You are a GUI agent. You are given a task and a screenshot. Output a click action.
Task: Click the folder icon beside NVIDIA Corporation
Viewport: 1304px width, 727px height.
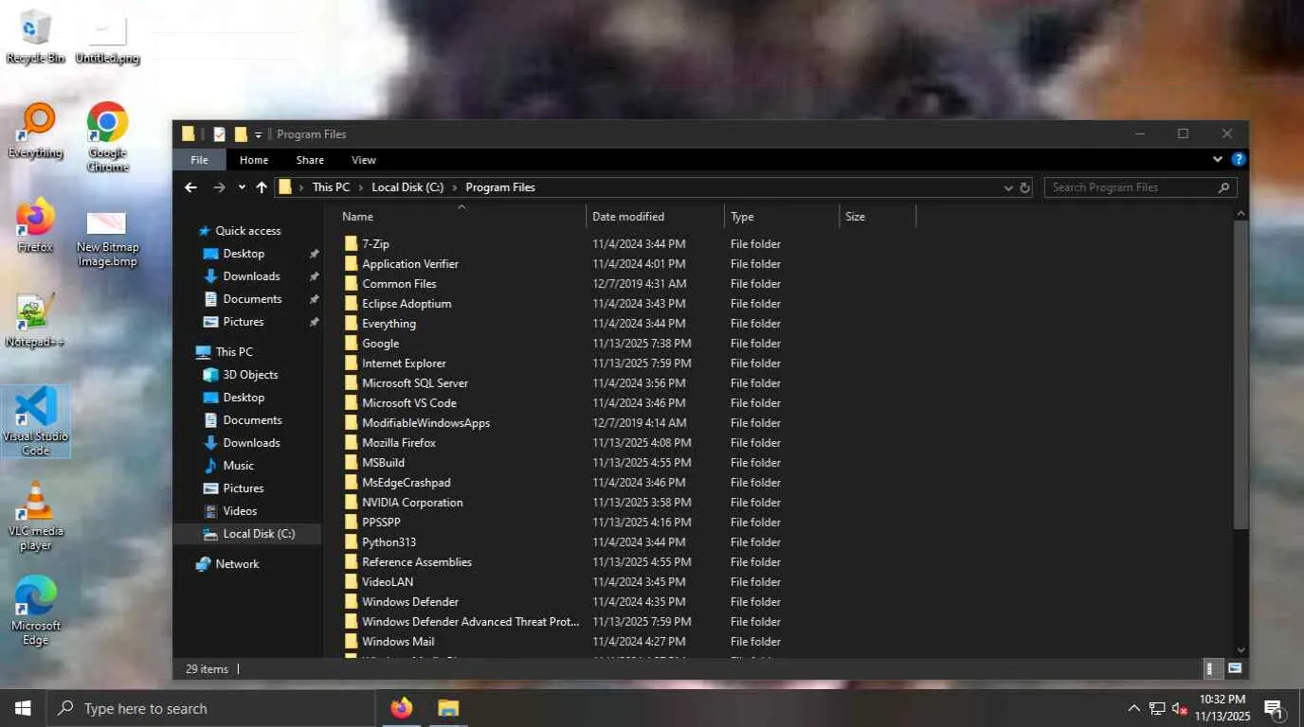351,503
